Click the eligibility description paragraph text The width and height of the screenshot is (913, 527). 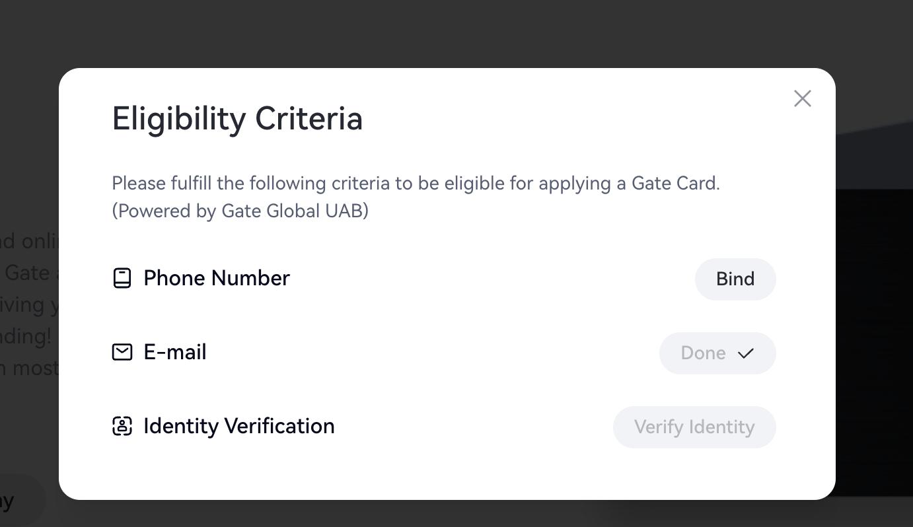coord(416,183)
